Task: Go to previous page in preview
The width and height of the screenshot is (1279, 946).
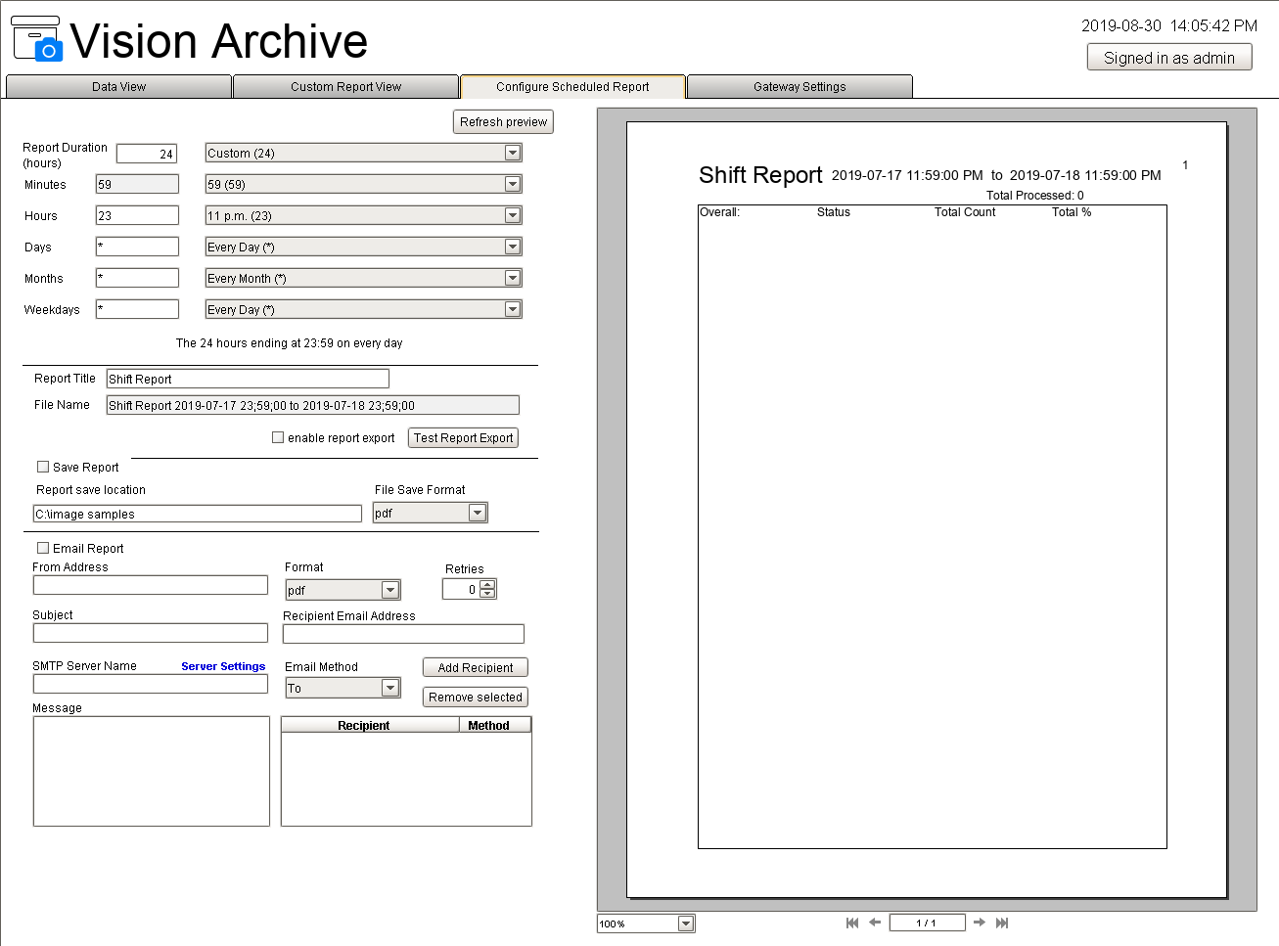Action: click(875, 923)
